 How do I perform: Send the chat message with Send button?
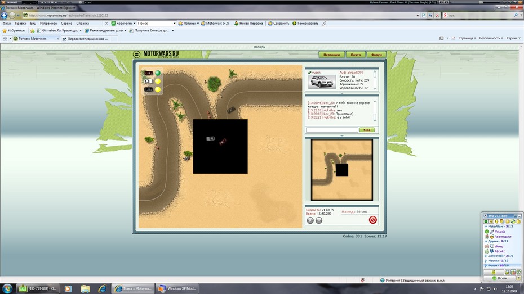click(x=367, y=130)
